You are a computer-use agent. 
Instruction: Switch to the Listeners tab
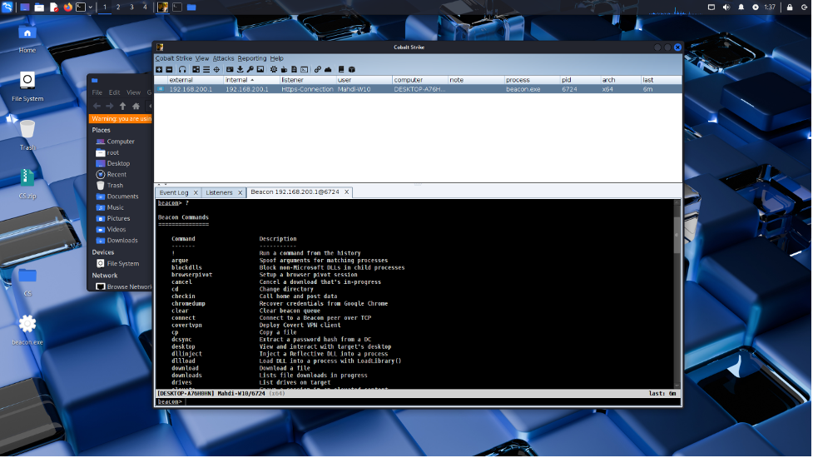[x=219, y=192]
